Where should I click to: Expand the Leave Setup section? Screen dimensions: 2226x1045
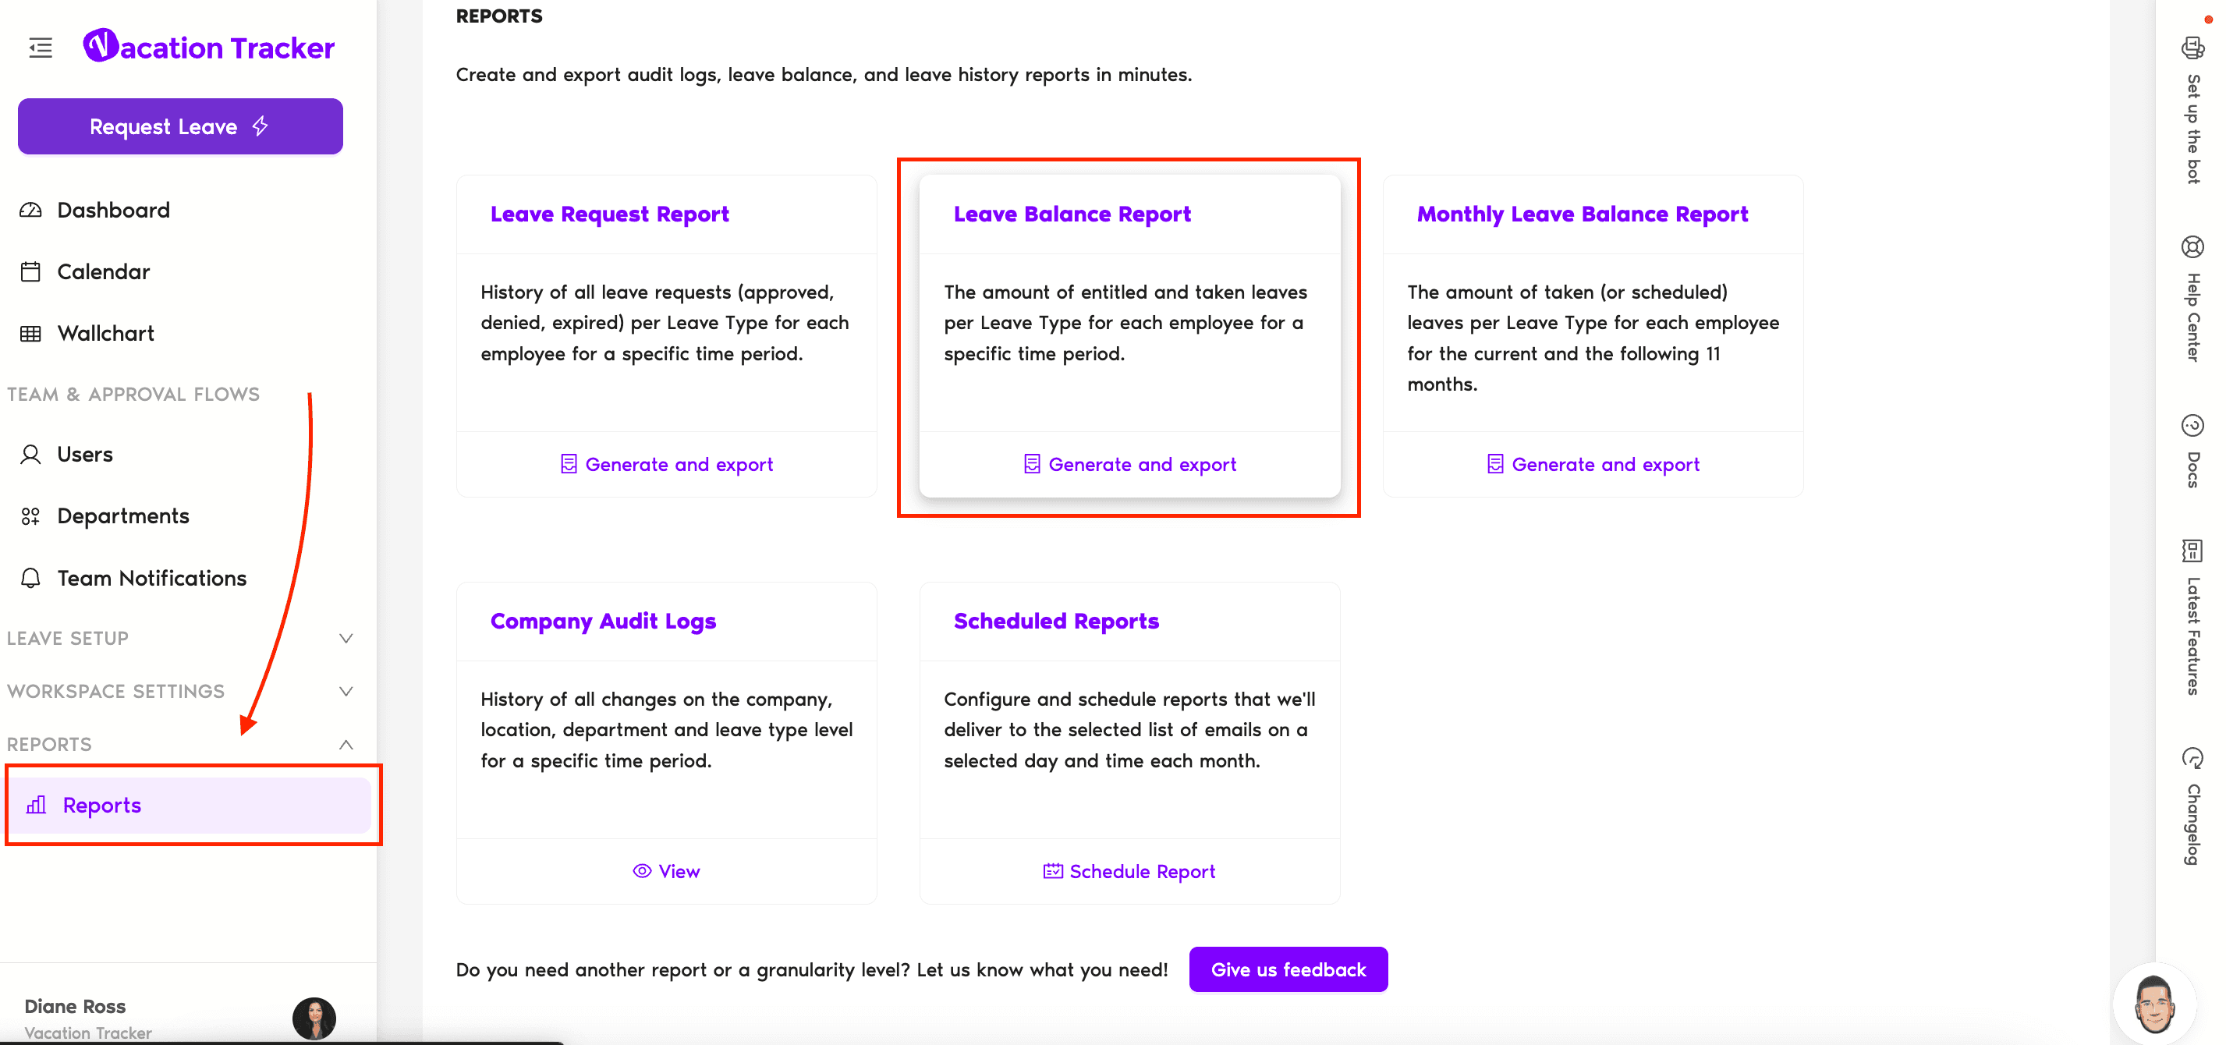pyautogui.click(x=346, y=639)
